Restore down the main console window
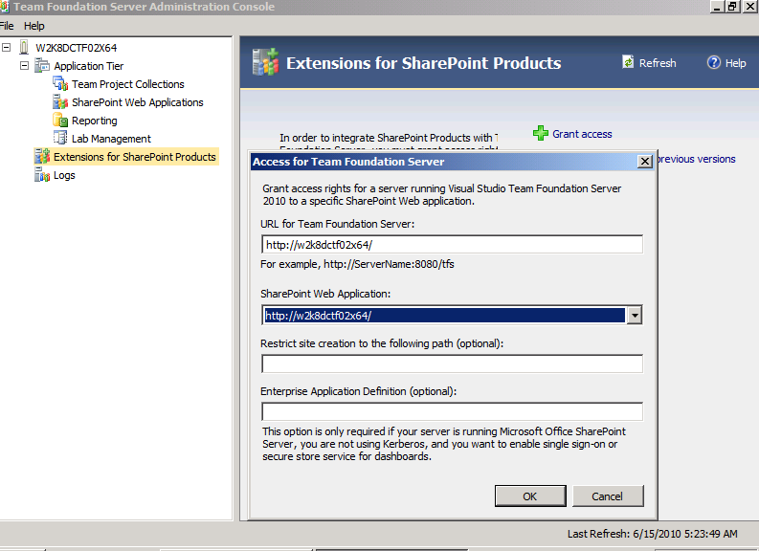The height and width of the screenshot is (551, 759). [732, 7]
